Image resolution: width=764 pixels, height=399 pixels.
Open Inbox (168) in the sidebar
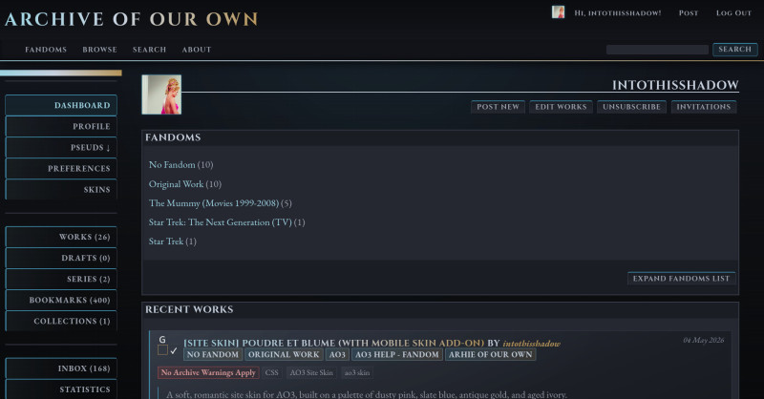pos(61,368)
